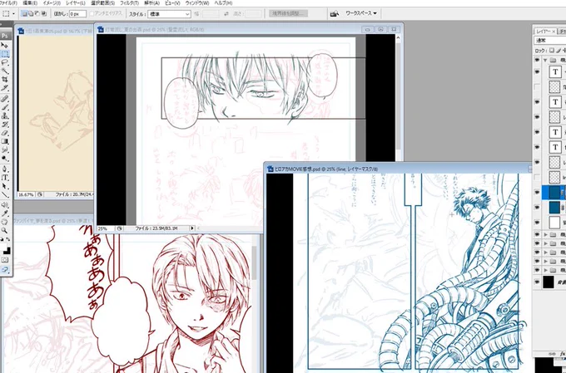The image size is (566, 373).
Task: Open the フィルタ menu
Action: [129, 2]
